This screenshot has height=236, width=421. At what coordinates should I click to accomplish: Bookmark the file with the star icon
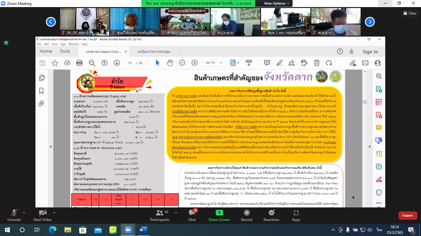pyautogui.click(x=55, y=63)
